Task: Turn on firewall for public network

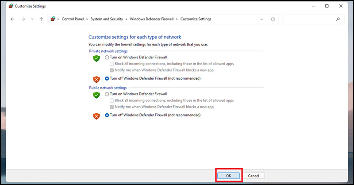Action: click(x=107, y=94)
